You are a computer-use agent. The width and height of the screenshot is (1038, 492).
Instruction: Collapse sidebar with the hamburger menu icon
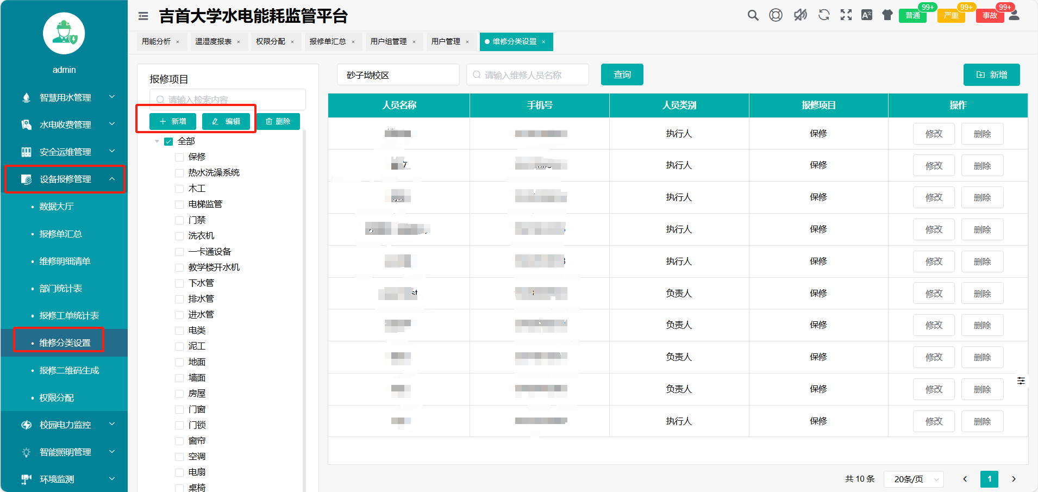143,16
